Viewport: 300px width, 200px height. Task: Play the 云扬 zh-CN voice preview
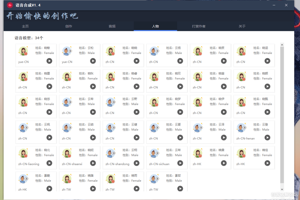coord(180,61)
